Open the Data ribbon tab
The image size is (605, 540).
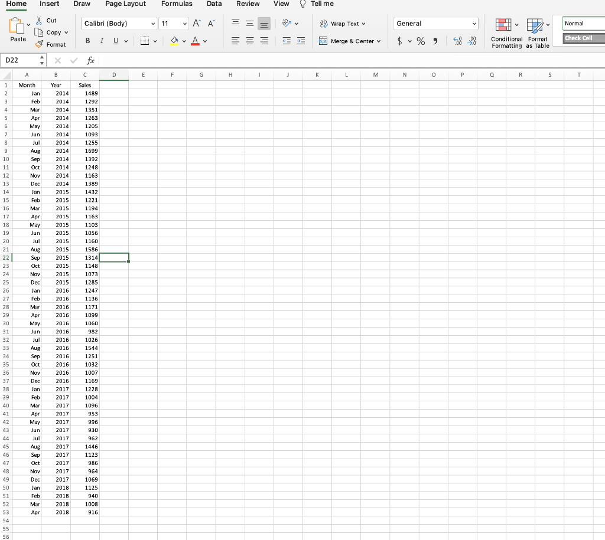[x=214, y=4]
